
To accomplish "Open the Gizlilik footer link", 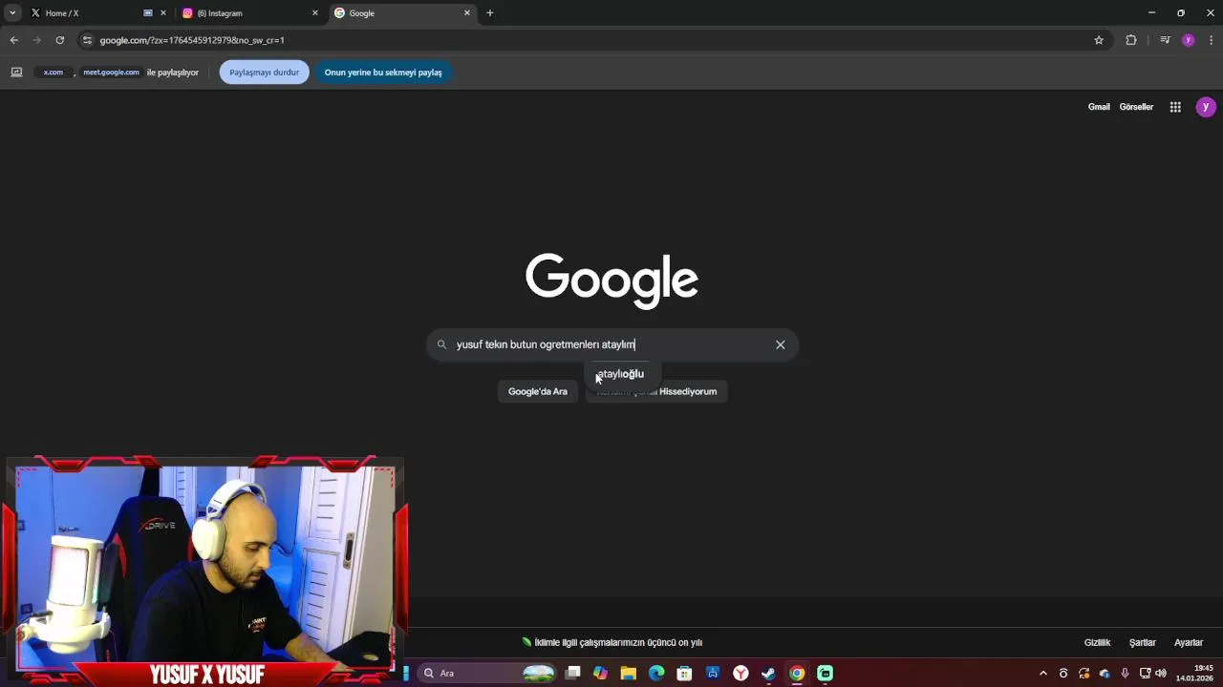I will (1097, 643).
